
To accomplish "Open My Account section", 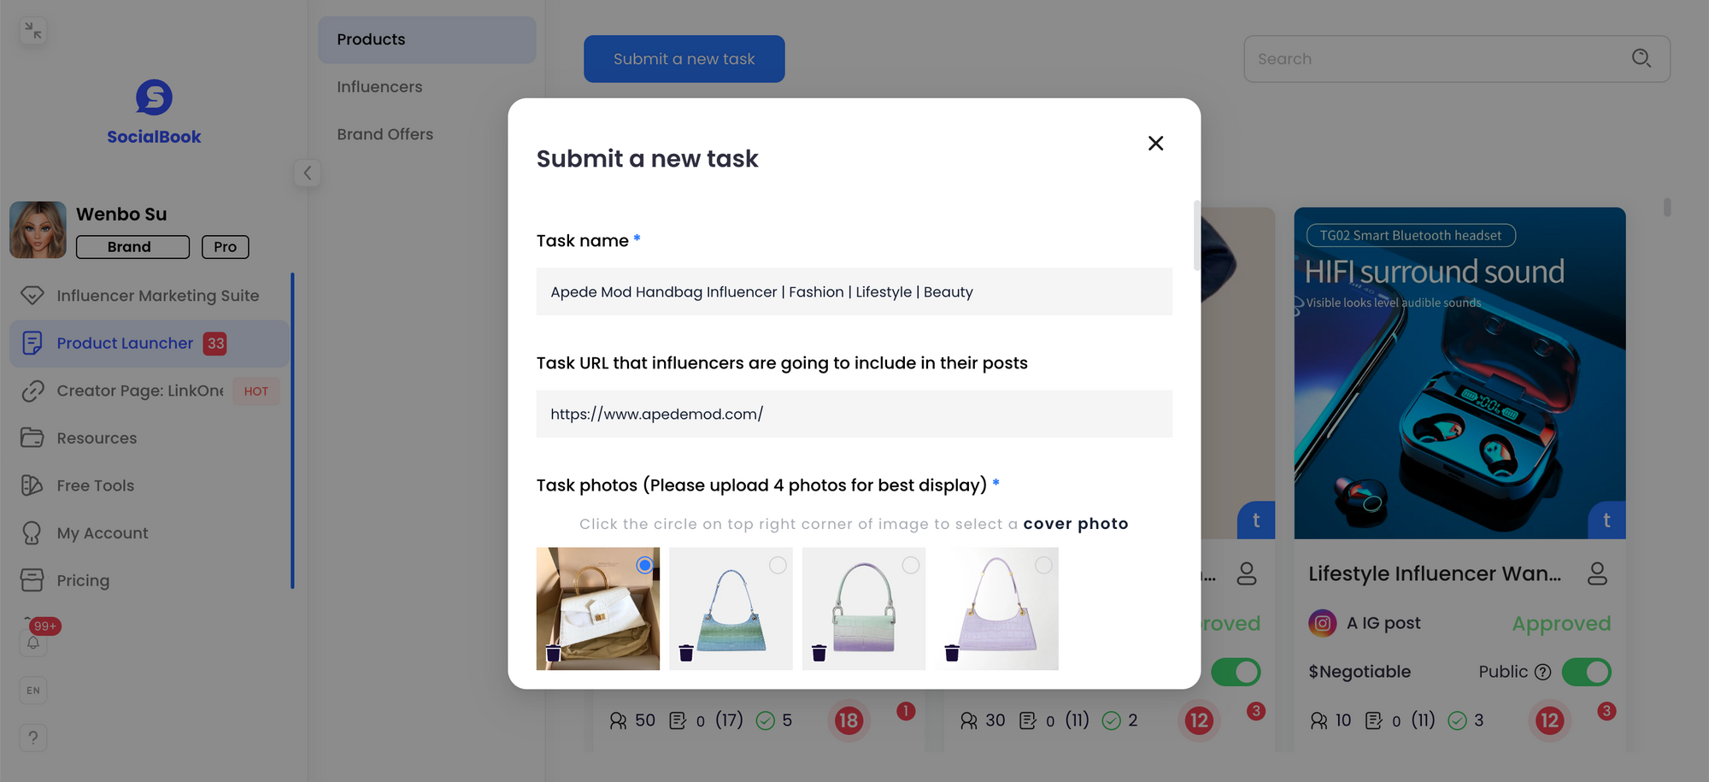I will pyautogui.click(x=150, y=533).
